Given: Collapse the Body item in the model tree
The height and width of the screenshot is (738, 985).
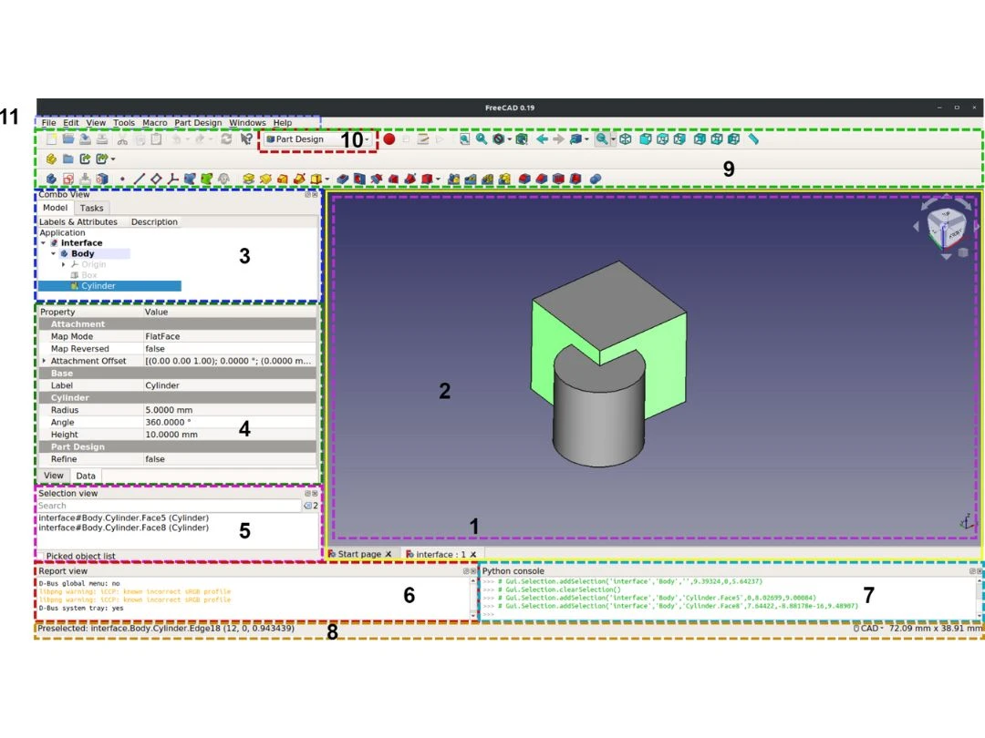Looking at the screenshot, I should [x=53, y=253].
